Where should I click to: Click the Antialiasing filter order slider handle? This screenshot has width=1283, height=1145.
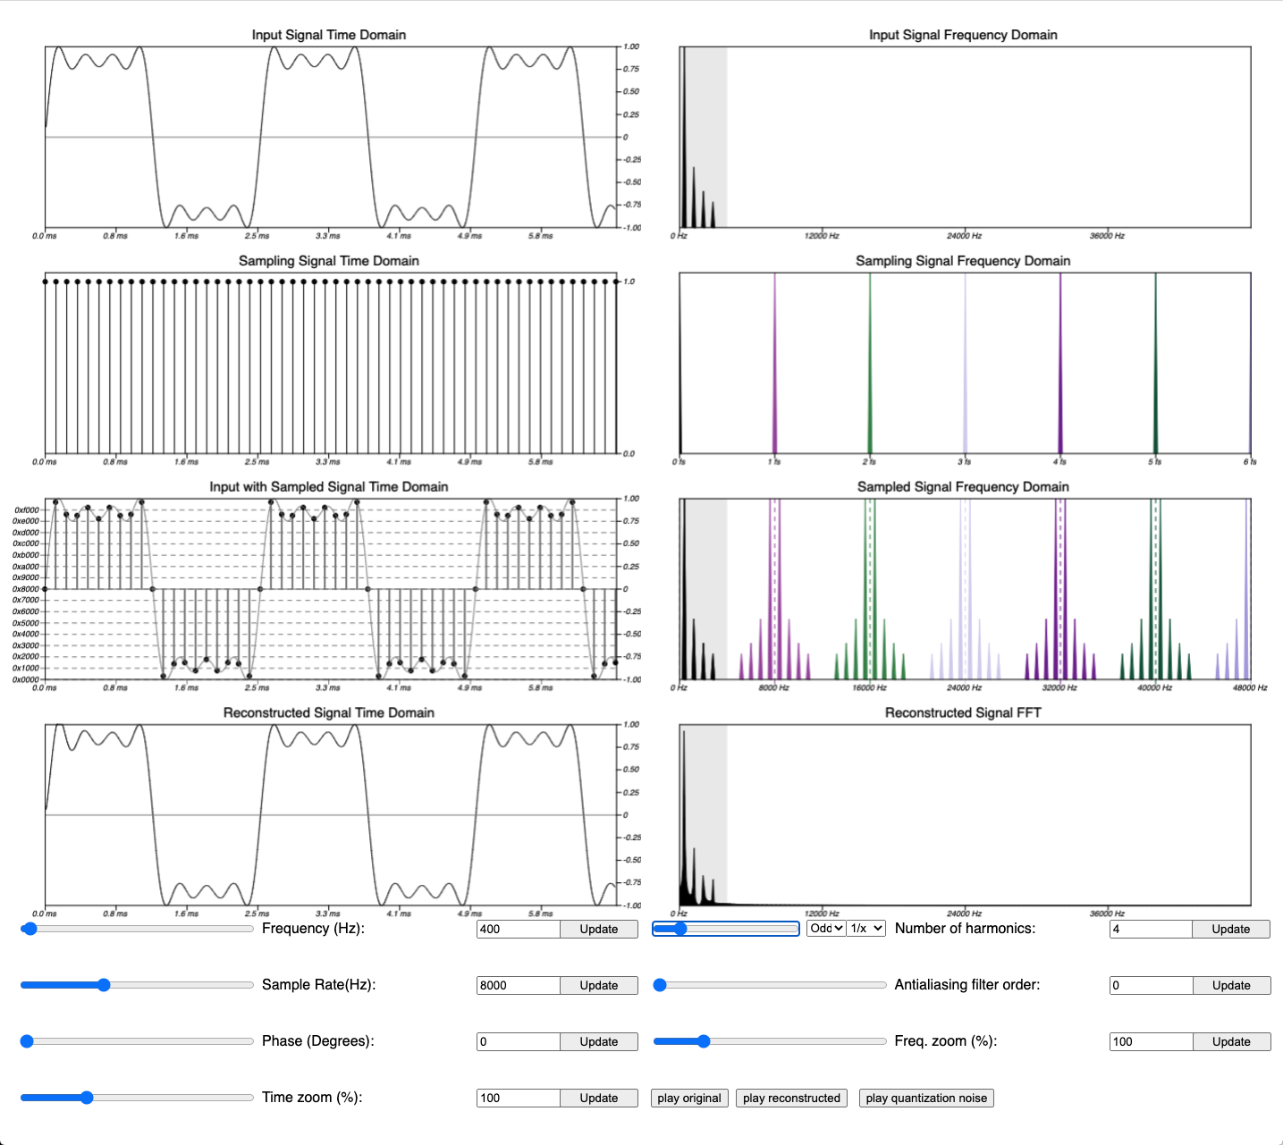click(x=660, y=985)
